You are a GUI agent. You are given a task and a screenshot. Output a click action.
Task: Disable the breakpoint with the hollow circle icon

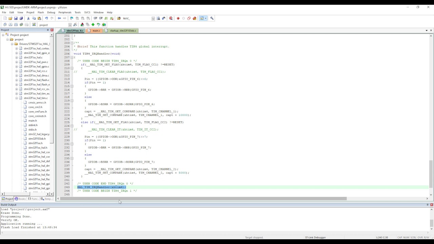click(x=183, y=18)
